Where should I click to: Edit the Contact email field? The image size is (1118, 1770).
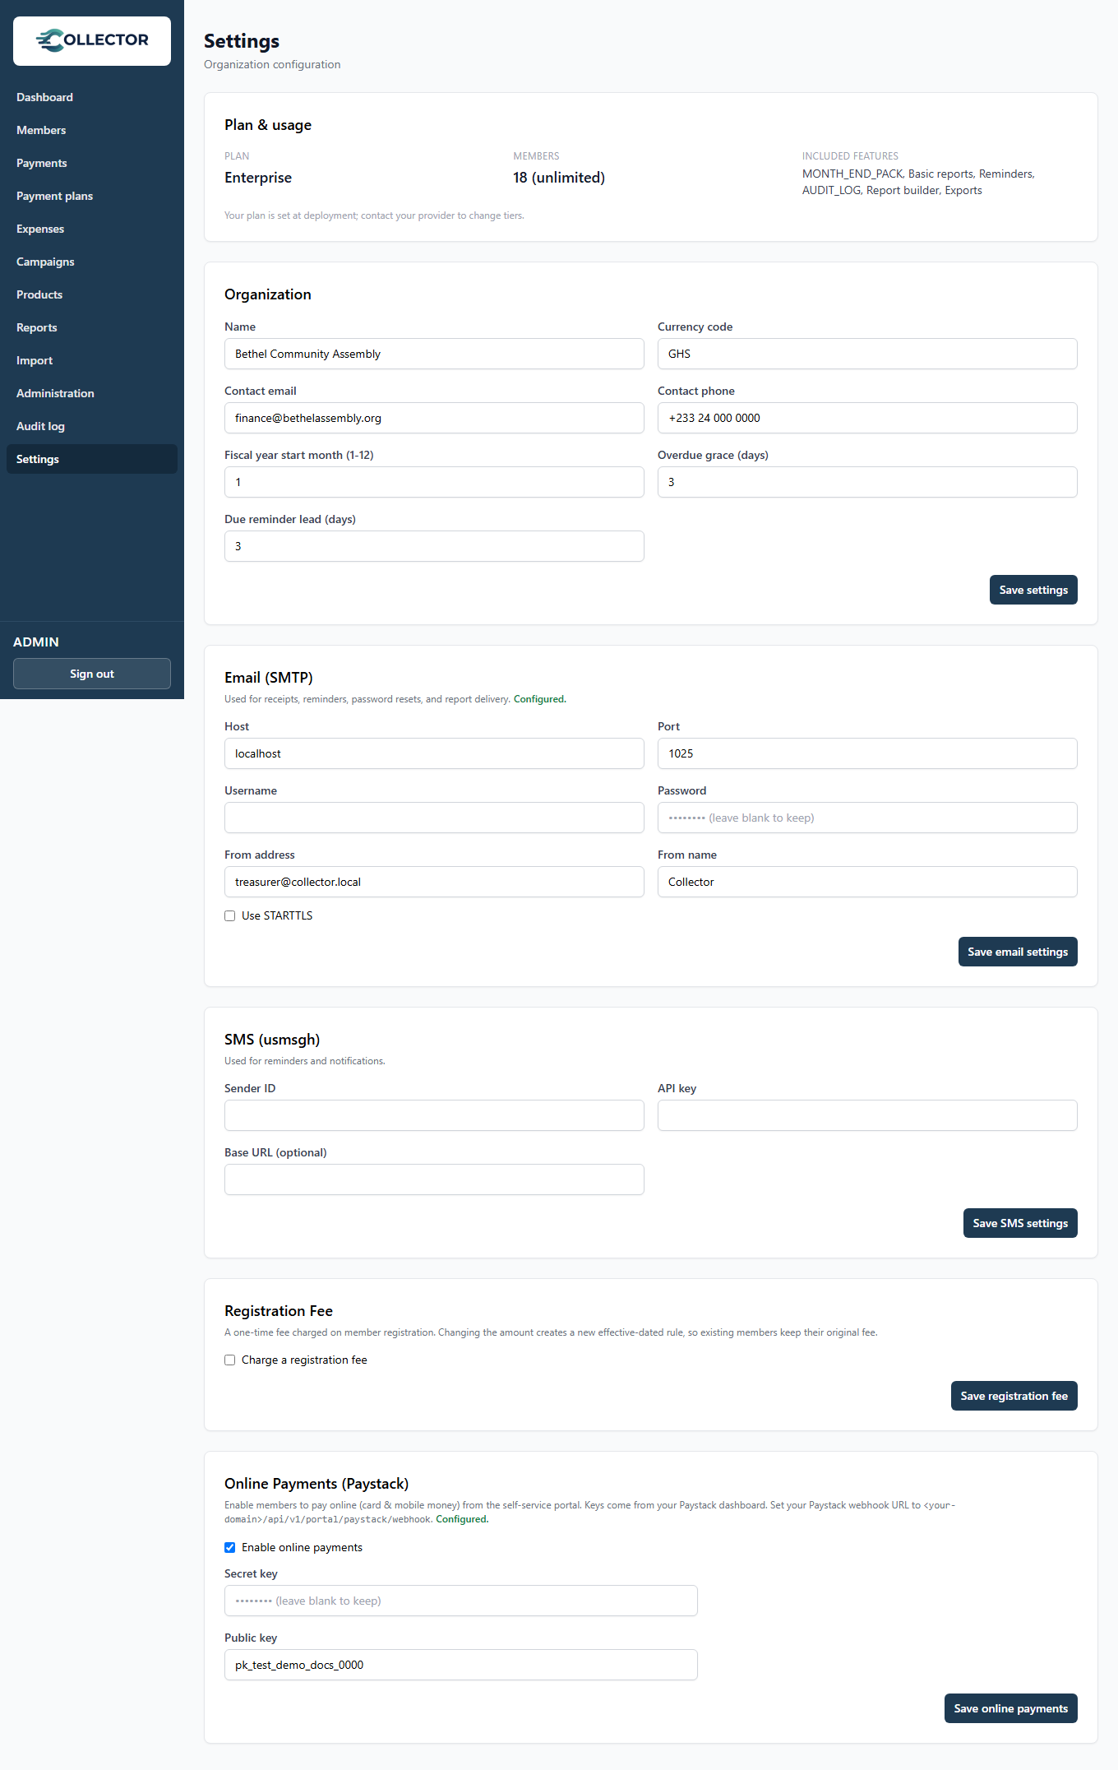(x=434, y=418)
